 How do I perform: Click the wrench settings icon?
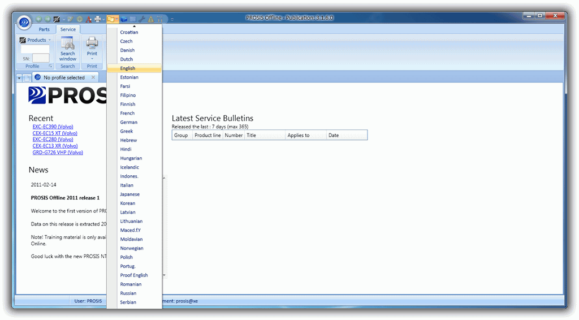tap(142, 19)
